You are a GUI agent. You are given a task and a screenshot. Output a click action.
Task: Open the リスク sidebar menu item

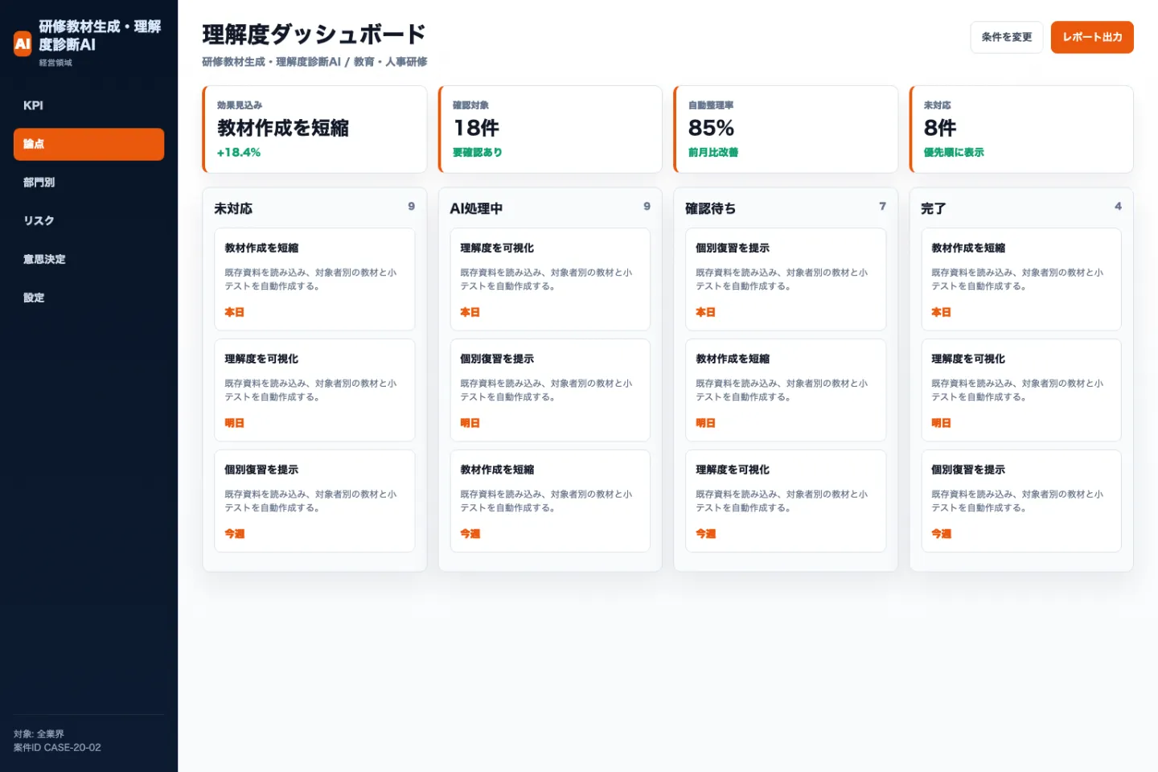pos(88,221)
